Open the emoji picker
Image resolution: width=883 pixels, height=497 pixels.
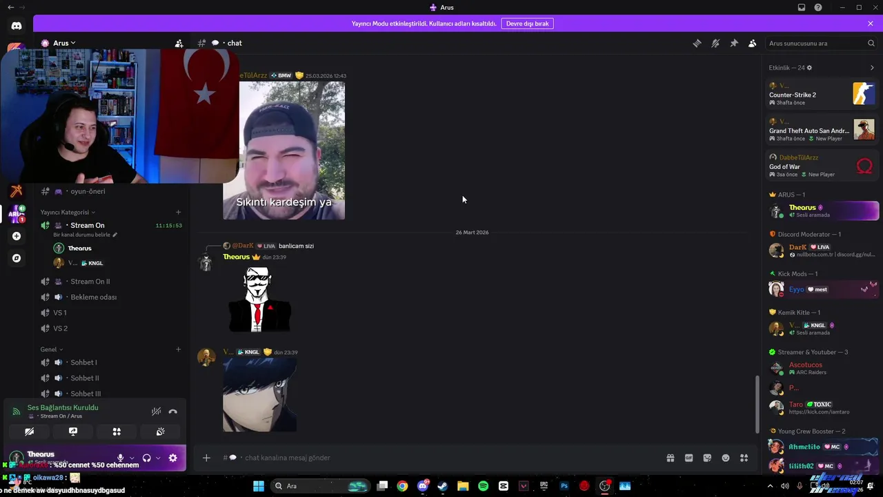coord(726,458)
